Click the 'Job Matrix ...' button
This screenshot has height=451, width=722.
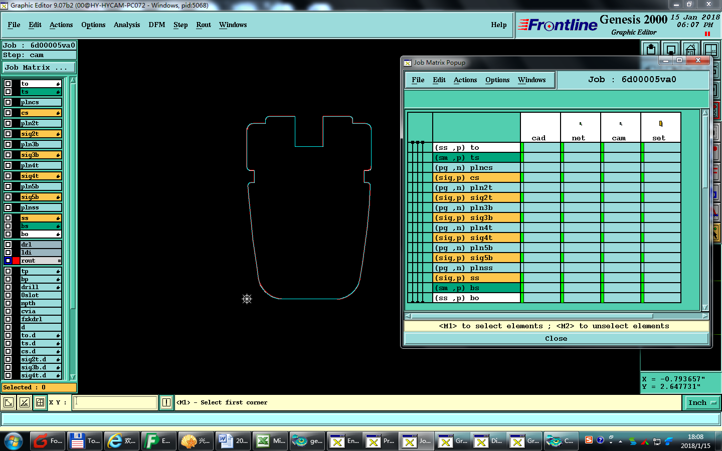(x=39, y=67)
